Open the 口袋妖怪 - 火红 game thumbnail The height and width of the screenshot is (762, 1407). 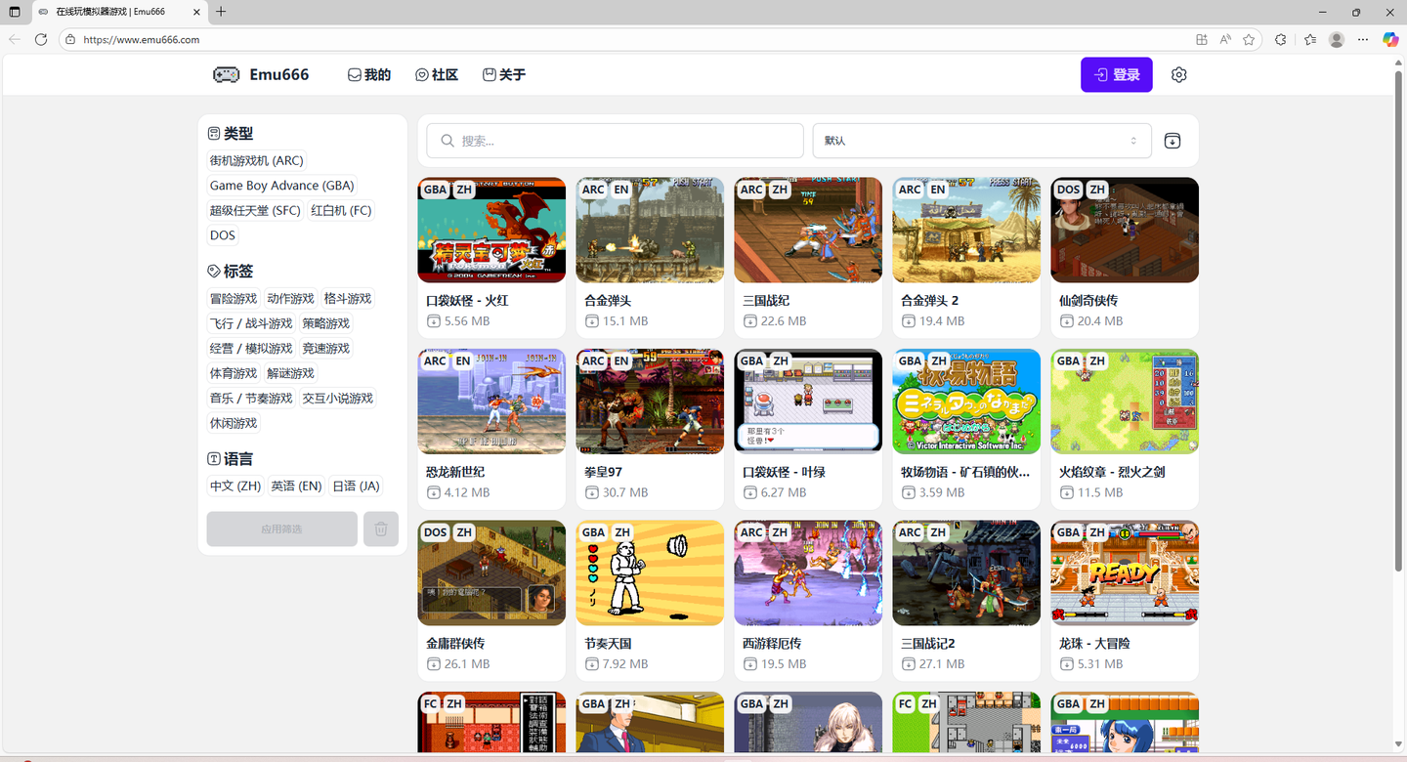point(491,231)
